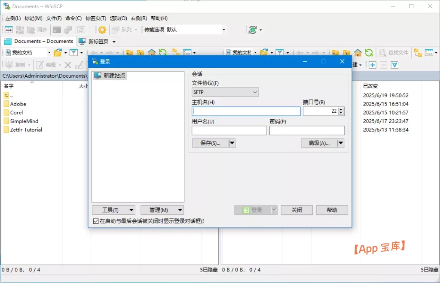Open Preferences via the orange gear icon

point(102,30)
